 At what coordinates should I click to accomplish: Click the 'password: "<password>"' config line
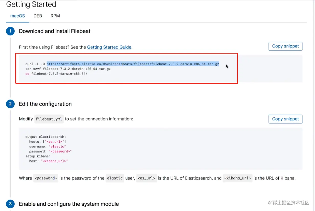click(x=50, y=152)
